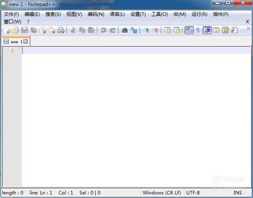Click the save-state icon on new 1 tab
Viewport: 253px width, 198px height.
point(6,41)
